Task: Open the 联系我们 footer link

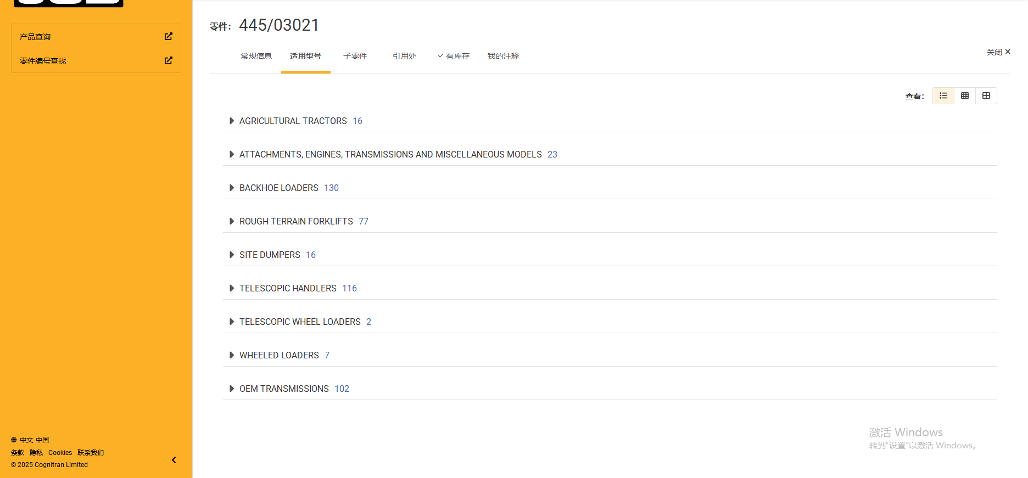Action: coord(91,453)
